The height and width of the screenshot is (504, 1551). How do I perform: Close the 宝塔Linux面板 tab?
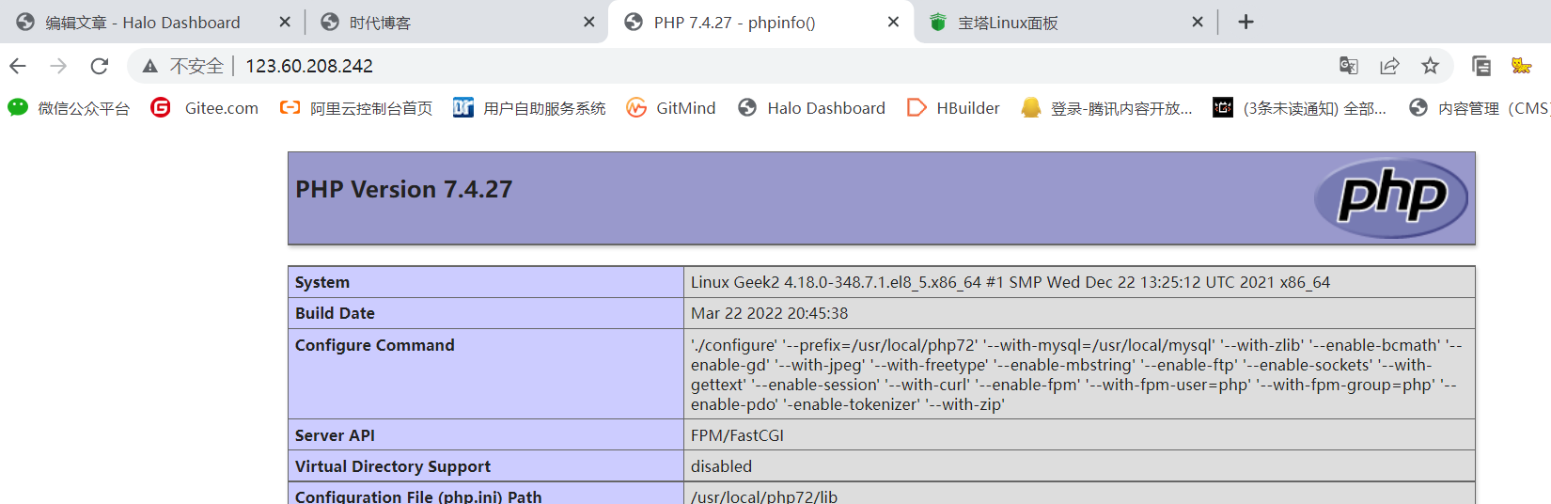click(x=1198, y=22)
